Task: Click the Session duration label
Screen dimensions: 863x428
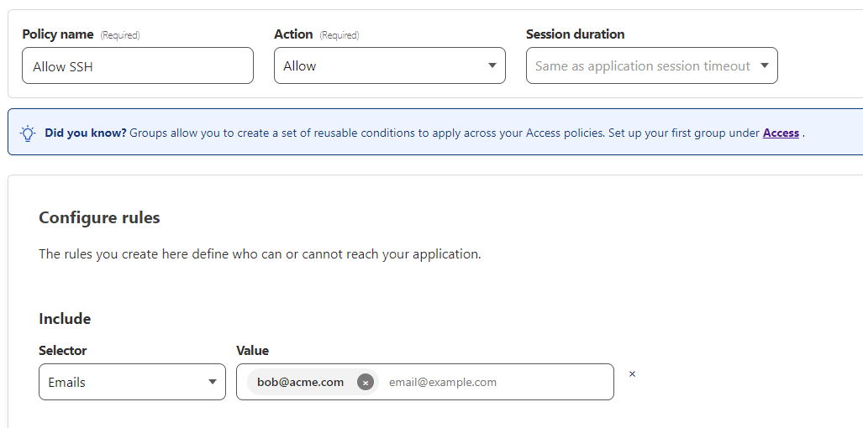Action: 575,34
